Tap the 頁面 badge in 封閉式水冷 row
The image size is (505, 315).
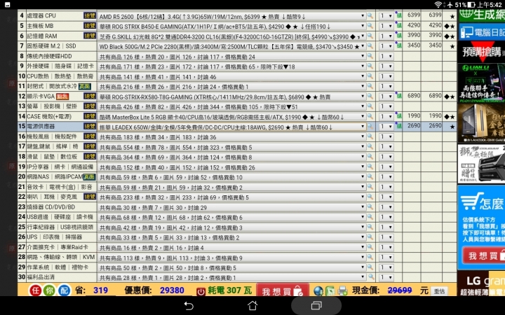click(x=85, y=86)
